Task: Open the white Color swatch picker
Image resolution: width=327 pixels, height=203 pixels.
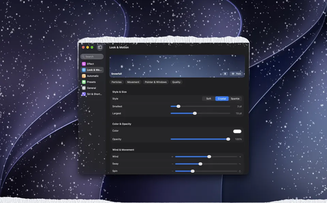Action: coord(237,131)
